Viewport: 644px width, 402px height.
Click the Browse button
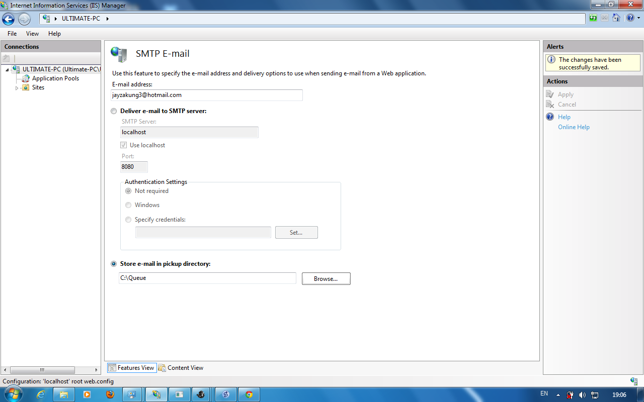point(326,278)
